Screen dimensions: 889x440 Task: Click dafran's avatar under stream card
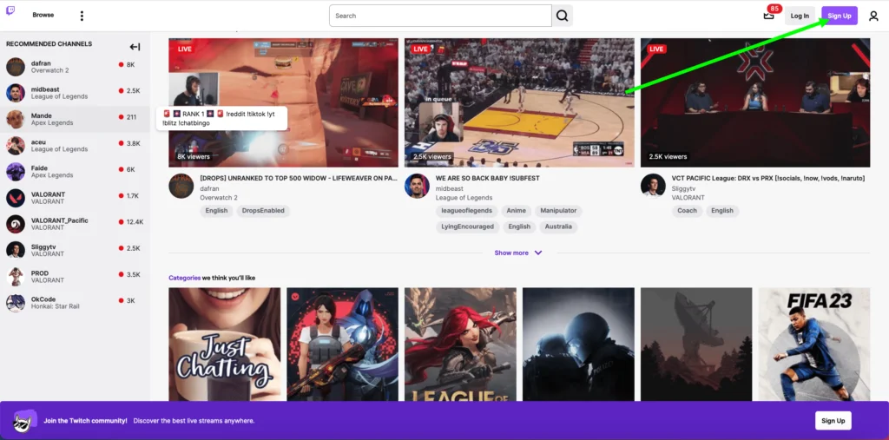pos(181,186)
